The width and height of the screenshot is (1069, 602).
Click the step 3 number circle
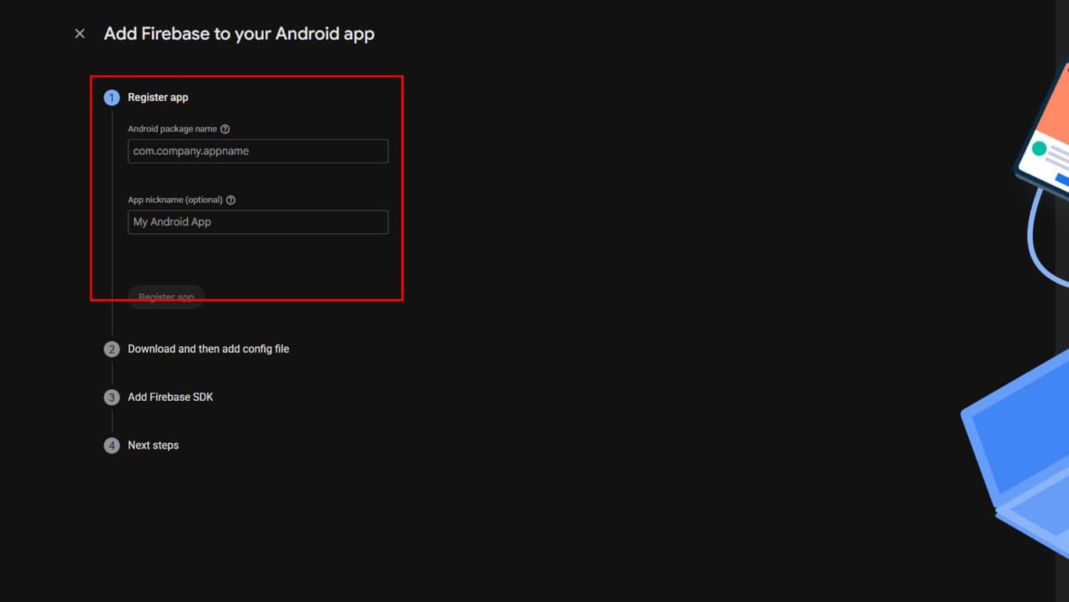tap(112, 398)
